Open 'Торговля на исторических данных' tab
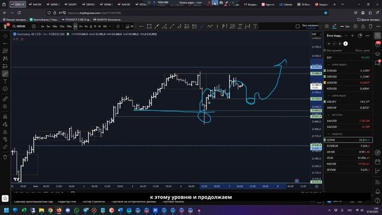The image size is (382, 215). pyautogui.click(x=134, y=202)
